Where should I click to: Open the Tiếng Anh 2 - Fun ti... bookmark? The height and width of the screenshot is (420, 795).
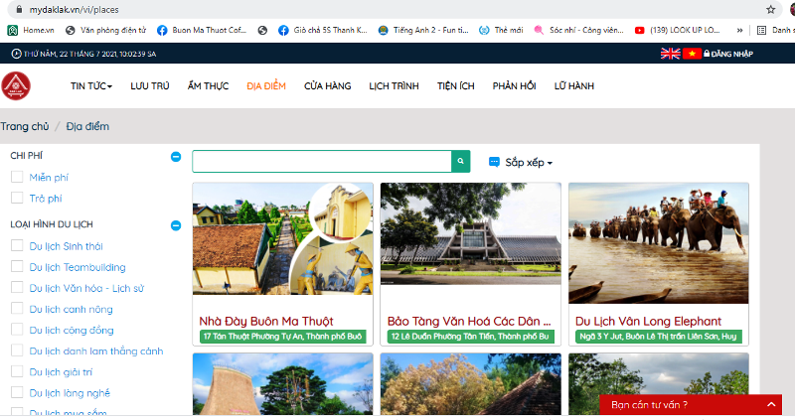(423, 31)
